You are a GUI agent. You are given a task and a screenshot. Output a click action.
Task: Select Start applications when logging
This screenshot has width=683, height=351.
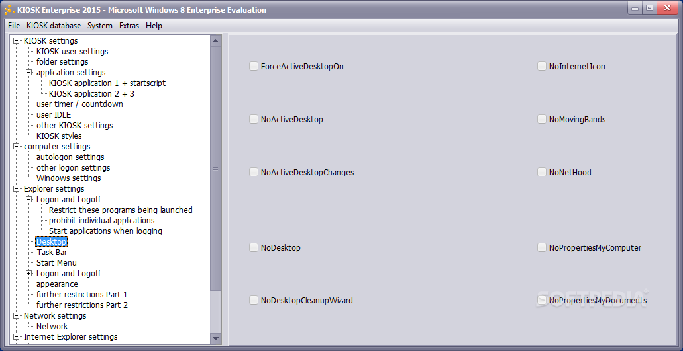pyautogui.click(x=105, y=231)
